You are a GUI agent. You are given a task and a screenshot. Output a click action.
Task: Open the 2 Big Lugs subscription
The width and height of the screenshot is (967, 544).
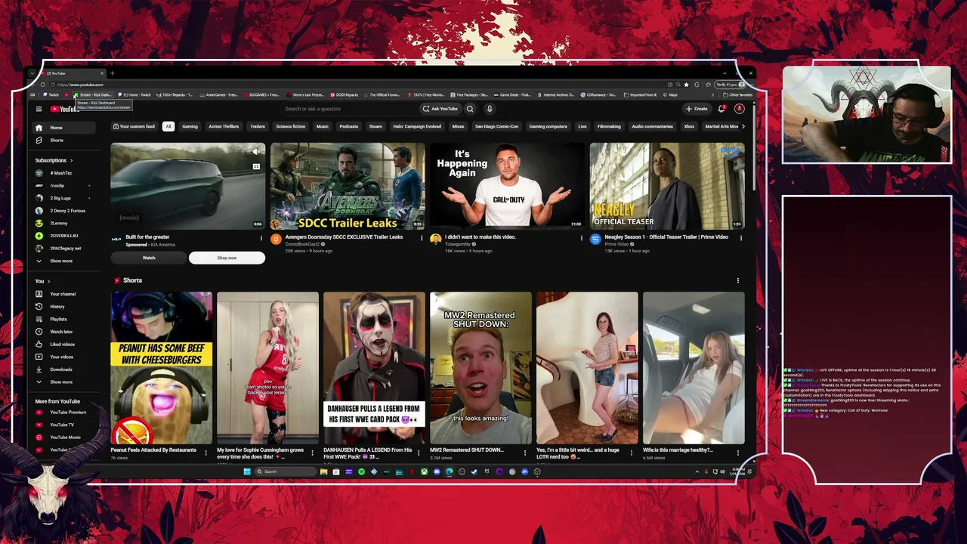click(x=63, y=198)
